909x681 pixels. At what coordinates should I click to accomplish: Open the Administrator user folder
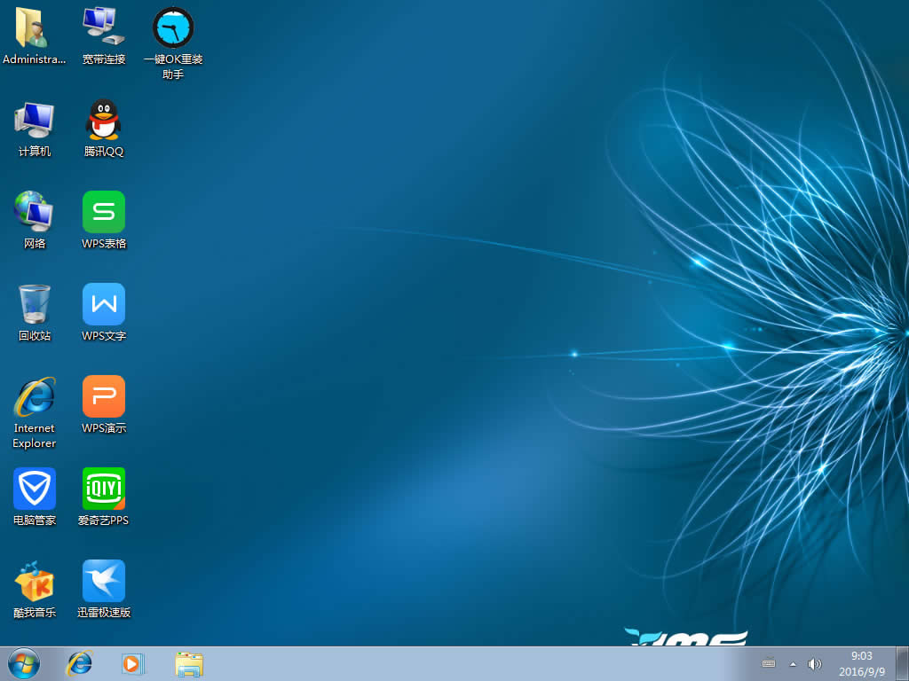(34, 27)
